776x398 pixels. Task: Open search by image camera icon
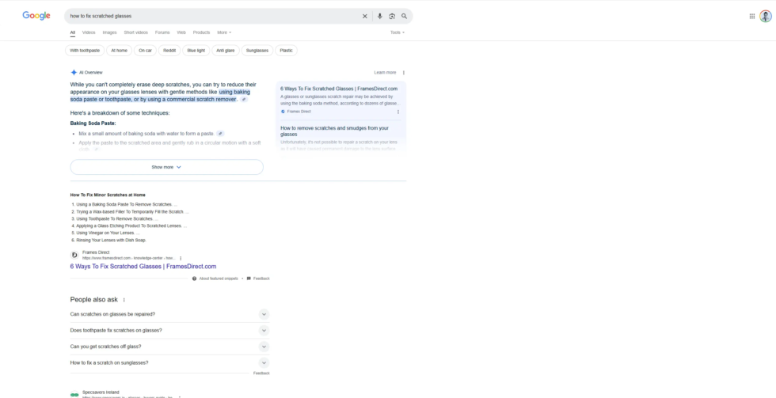point(392,17)
